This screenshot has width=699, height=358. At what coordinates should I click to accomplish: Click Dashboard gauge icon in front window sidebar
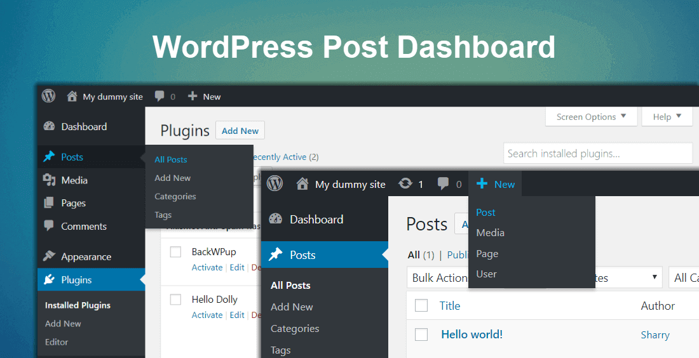(x=276, y=219)
